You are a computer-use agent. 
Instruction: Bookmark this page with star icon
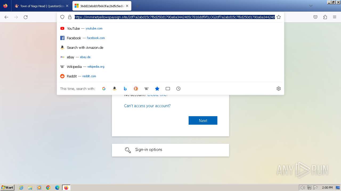[x=279, y=17]
